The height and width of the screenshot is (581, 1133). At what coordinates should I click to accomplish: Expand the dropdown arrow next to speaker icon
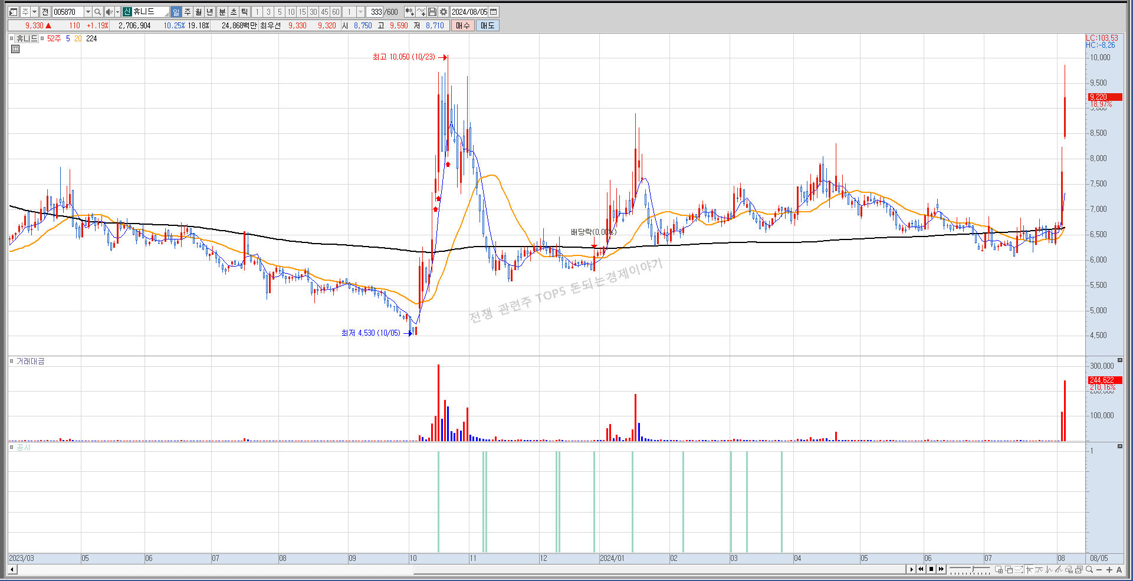117,12
